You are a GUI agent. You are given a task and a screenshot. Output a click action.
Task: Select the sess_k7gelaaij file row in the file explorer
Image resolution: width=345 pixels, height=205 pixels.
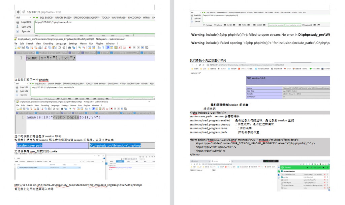(x=49, y=168)
